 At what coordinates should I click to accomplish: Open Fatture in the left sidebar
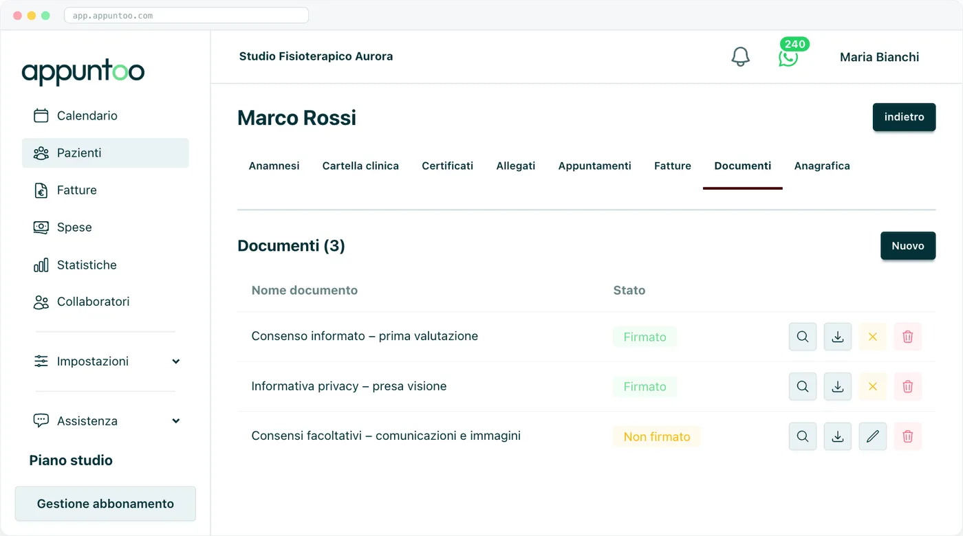[105, 190]
